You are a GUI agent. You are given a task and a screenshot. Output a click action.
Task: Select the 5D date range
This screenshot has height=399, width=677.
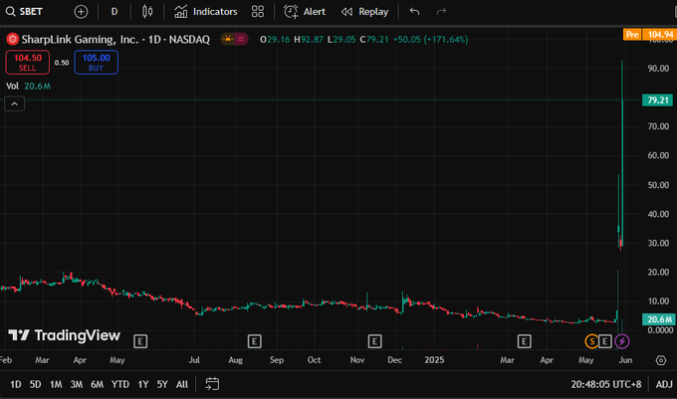[36, 384]
